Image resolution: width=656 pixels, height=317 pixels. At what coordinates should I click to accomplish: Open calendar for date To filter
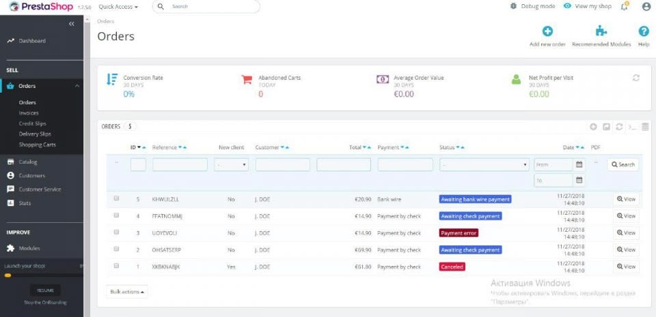579,180
